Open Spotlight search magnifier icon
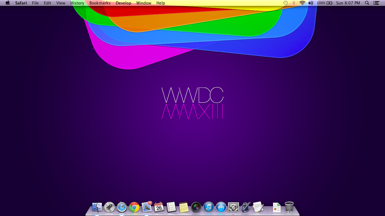385x216 pixels. click(367, 3)
